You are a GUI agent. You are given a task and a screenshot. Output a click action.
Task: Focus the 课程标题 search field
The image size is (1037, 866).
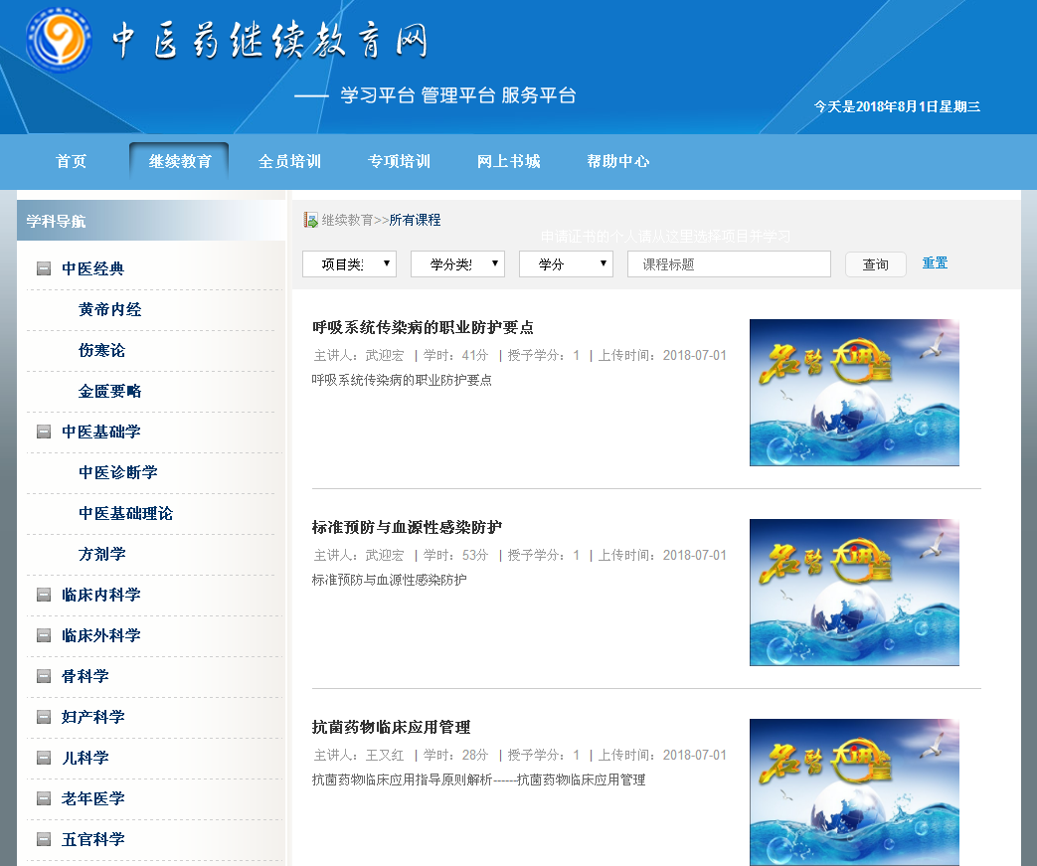pyautogui.click(x=729, y=263)
